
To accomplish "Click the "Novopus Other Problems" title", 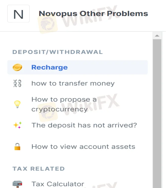I will (93, 14).
